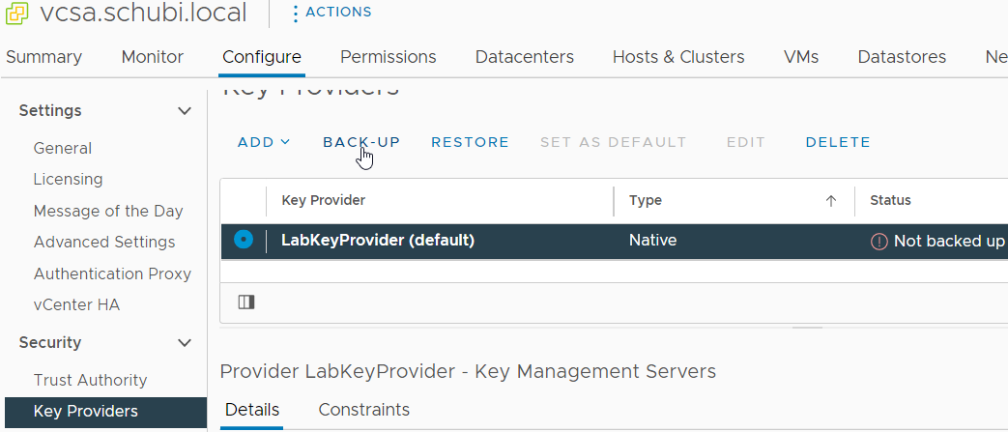Select Trust Authority in sidebar
The image size is (1008, 432).
(x=90, y=381)
